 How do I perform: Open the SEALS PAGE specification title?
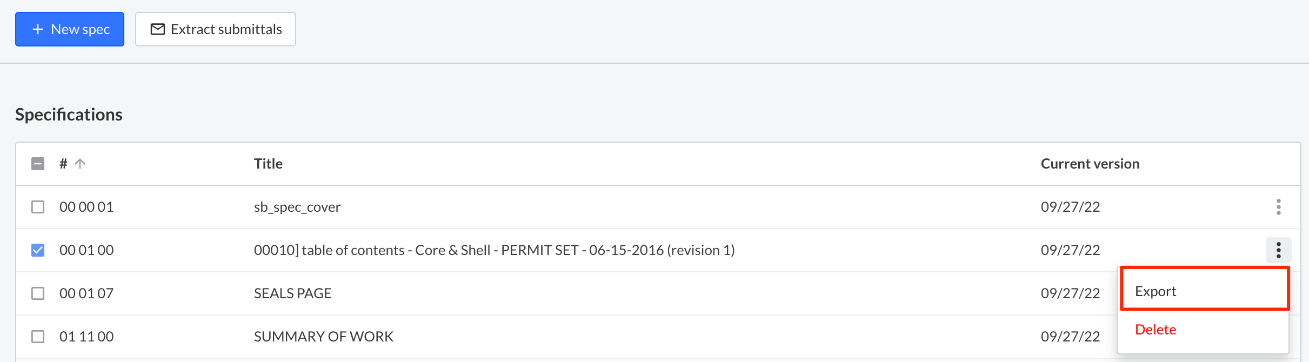[x=292, y=293]
